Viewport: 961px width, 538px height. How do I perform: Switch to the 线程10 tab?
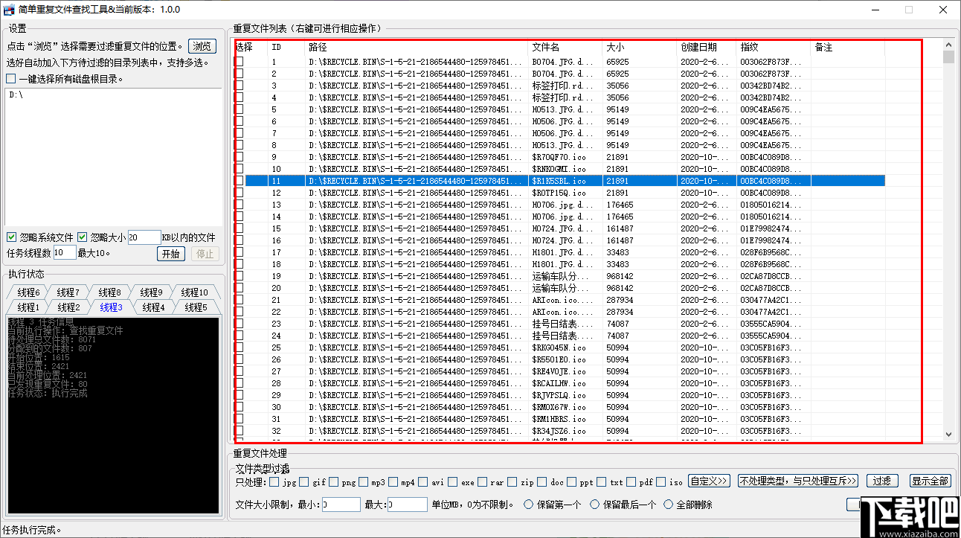coord(195,292)
